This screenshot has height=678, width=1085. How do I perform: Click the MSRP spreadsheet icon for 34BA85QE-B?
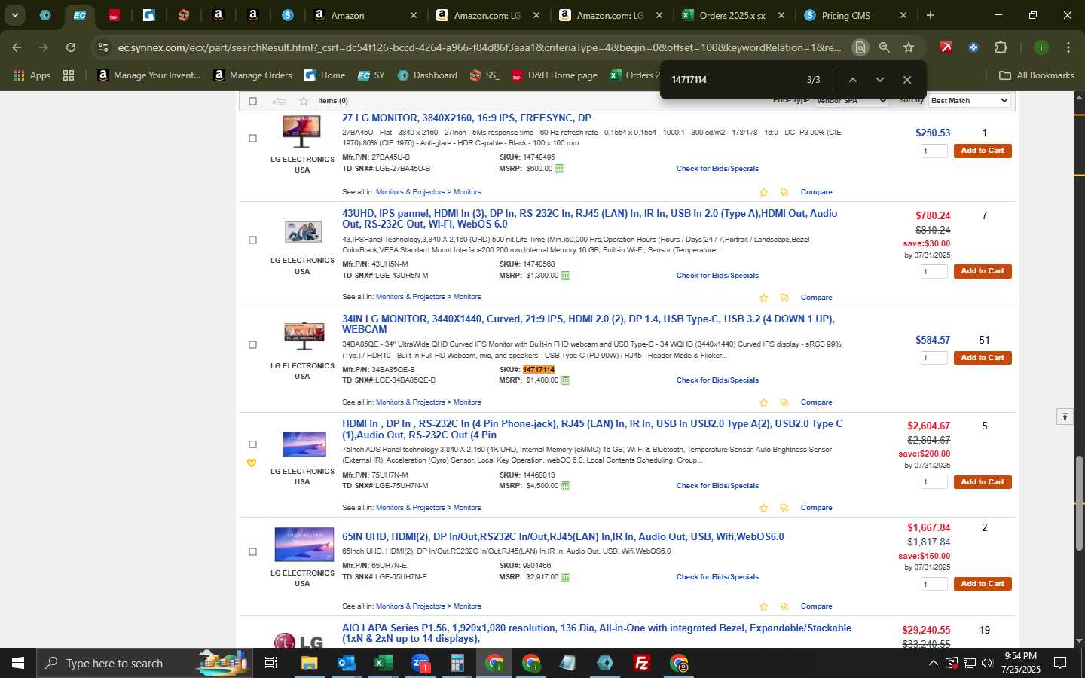tap(565, 380)
